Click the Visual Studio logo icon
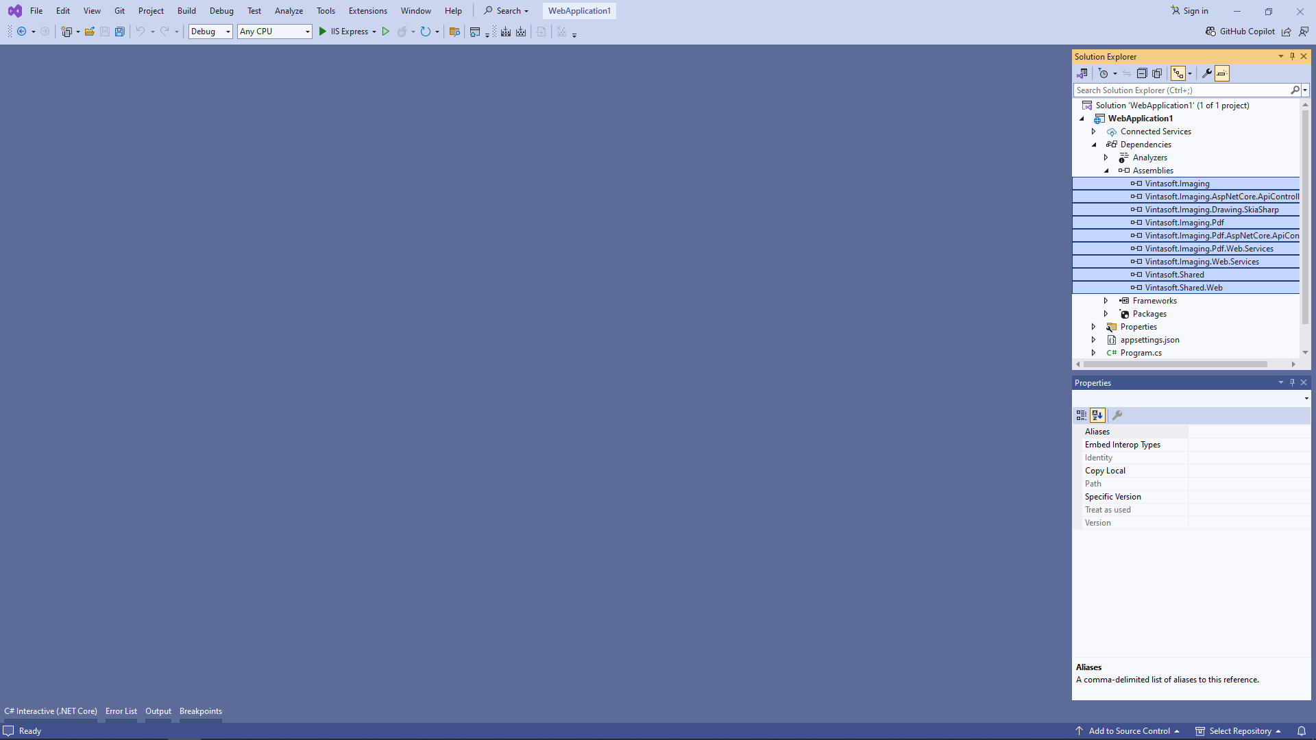 click(14, 11)
